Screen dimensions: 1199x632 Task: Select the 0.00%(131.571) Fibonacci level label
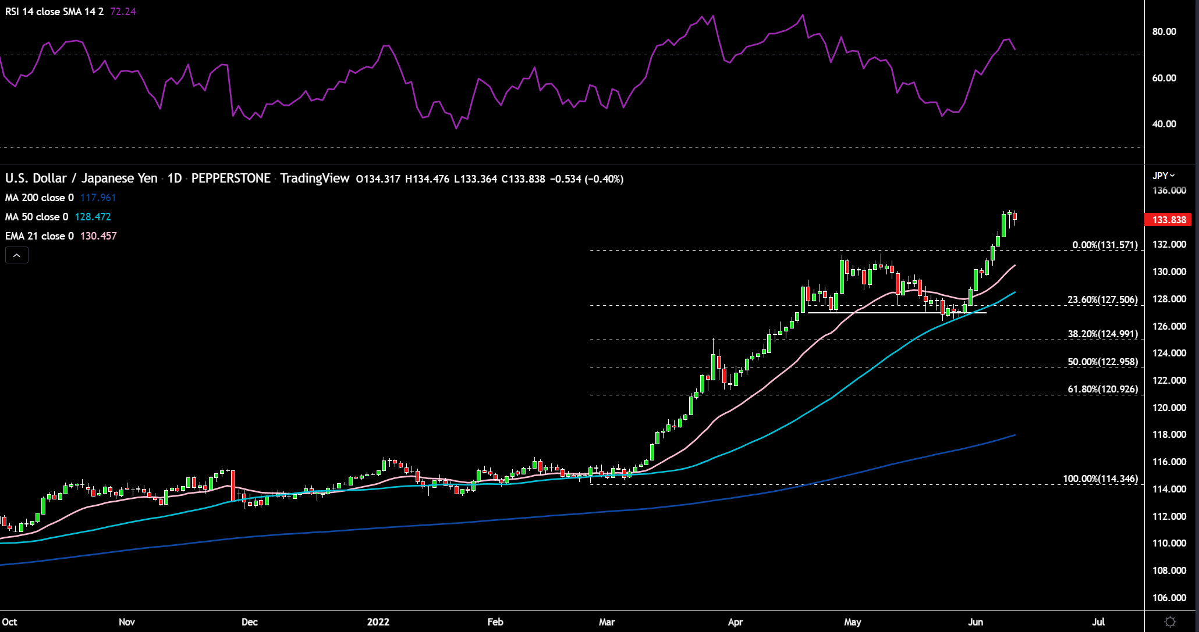click(1105, 245)
